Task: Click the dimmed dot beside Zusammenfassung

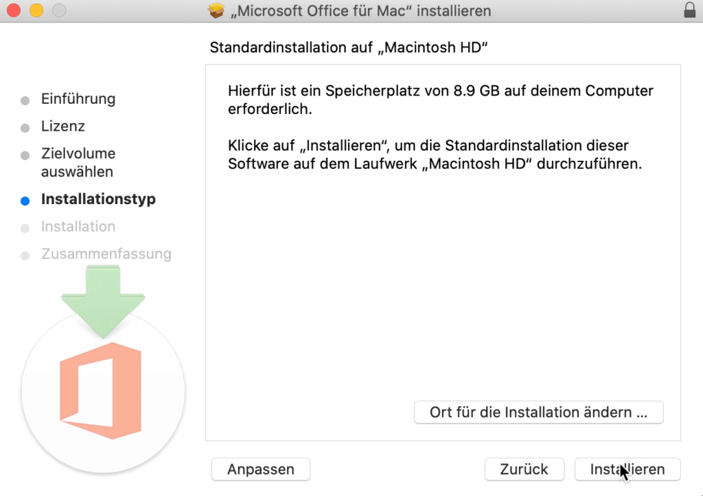Action: tap(26, 254)
